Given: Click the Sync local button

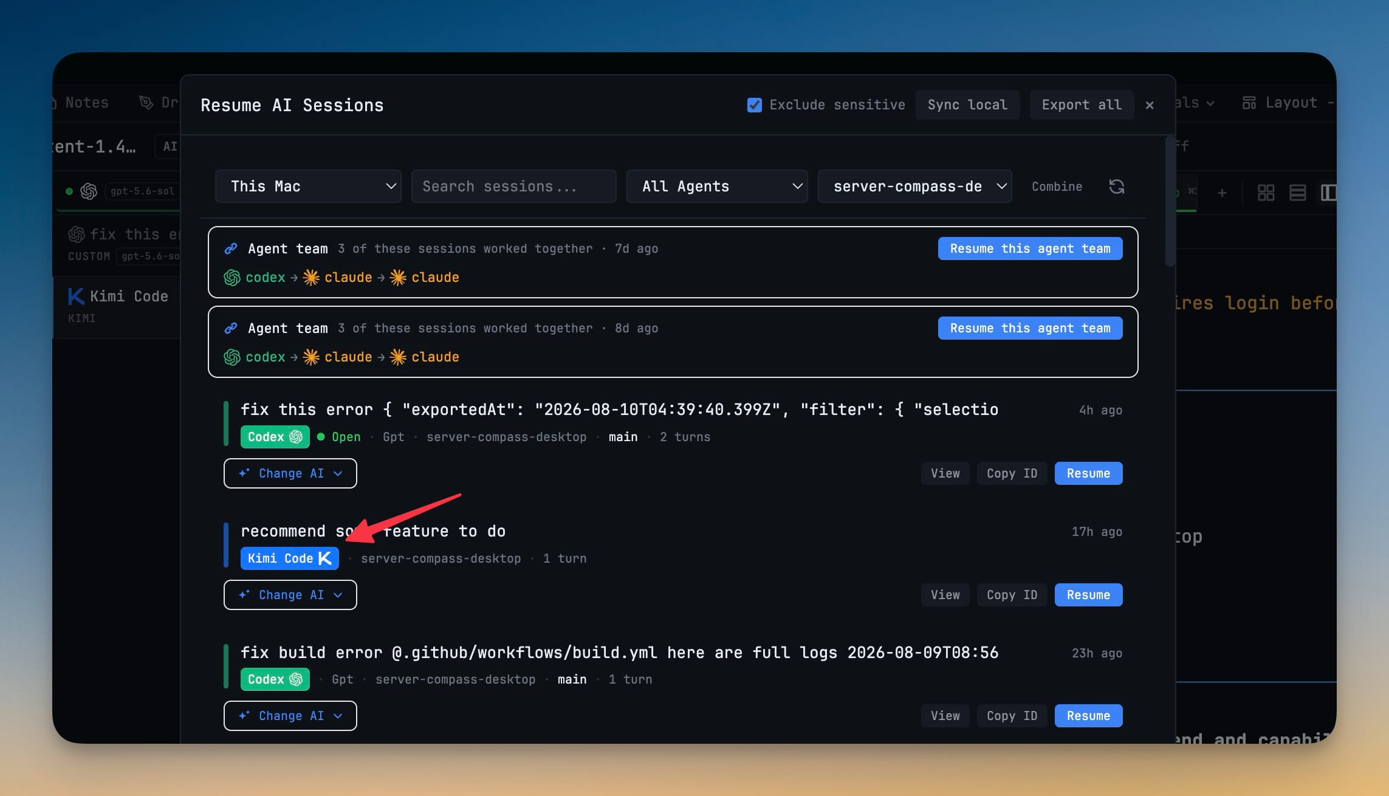Looking at the screenshot, I should (967, 105).
